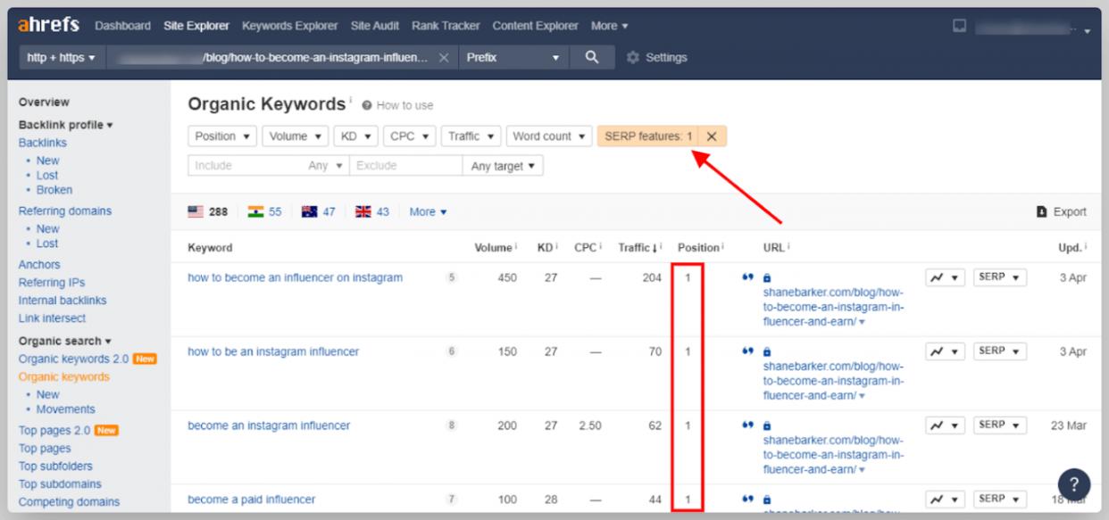Clear the URL input with X

coord(444,58)
